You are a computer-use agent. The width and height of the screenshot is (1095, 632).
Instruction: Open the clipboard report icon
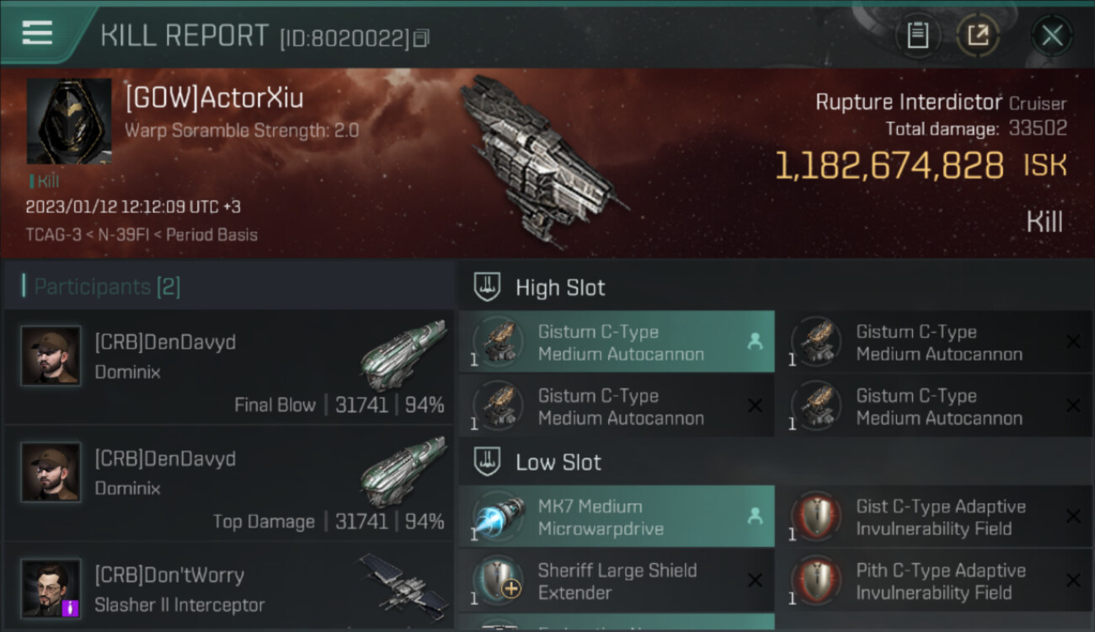917,35
